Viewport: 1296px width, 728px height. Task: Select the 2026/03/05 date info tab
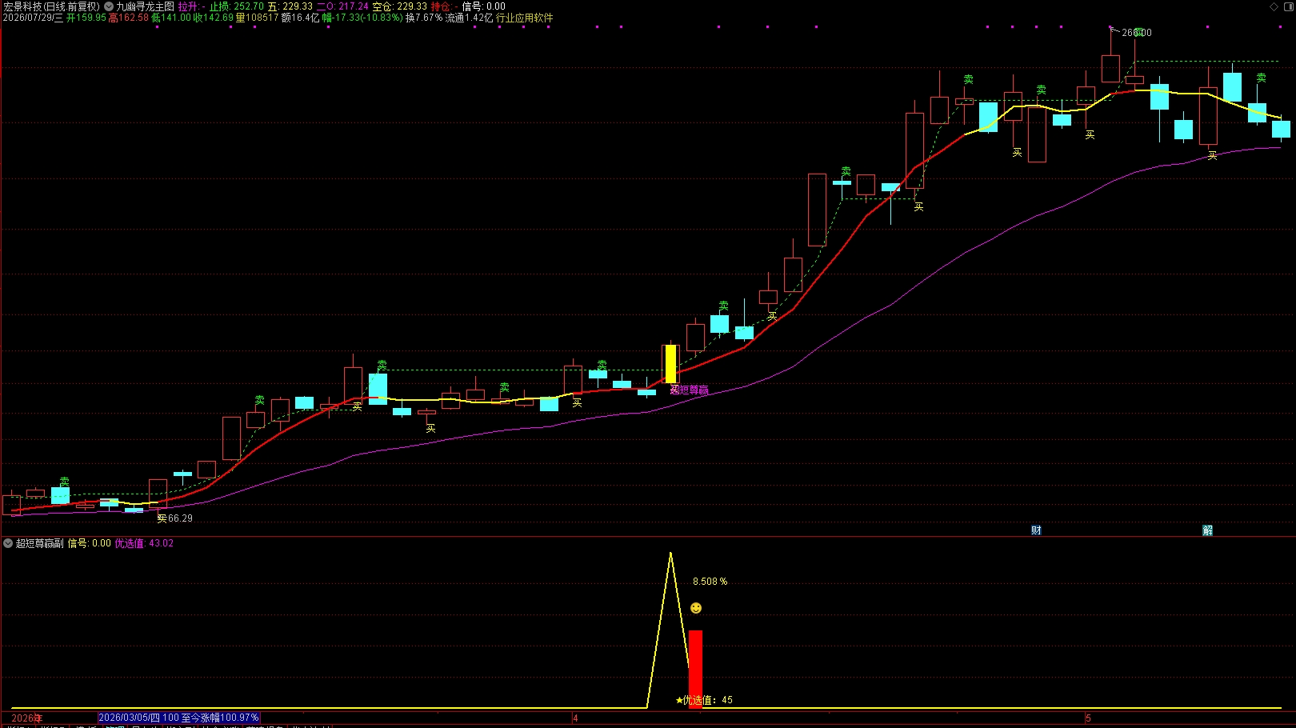click(178, 718)
